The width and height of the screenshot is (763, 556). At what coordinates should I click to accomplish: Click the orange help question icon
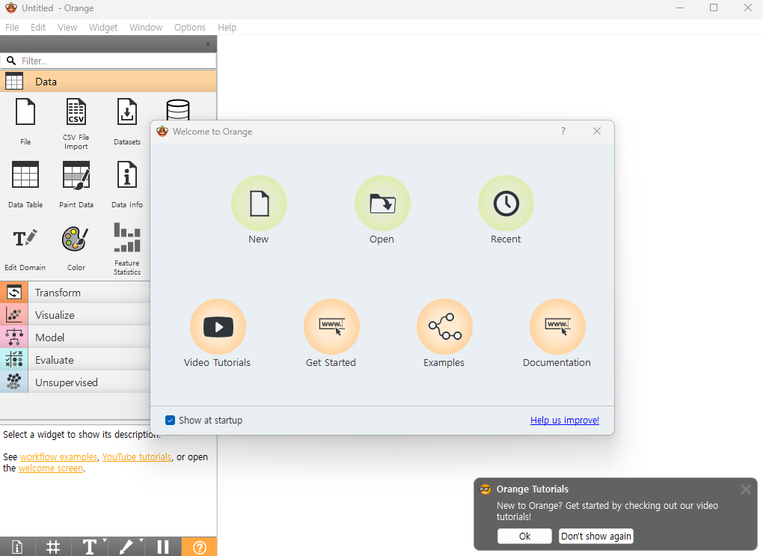(x=200, y=547)
